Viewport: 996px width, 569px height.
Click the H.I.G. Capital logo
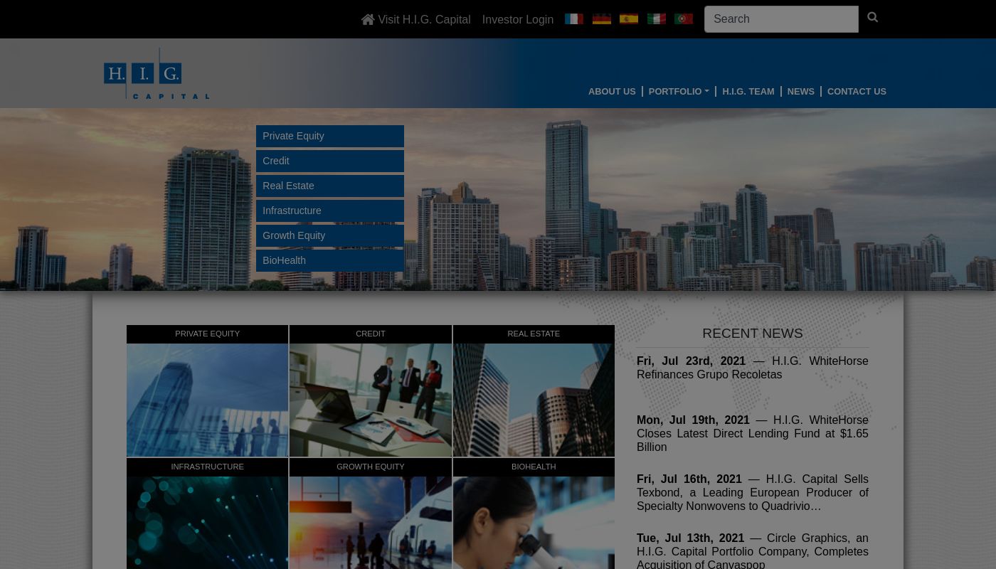tap(157, 73)
